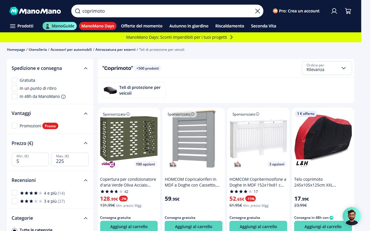Open the Riscaldamento menu item
This screenshot has width=370, height=231.
[230, 26]
